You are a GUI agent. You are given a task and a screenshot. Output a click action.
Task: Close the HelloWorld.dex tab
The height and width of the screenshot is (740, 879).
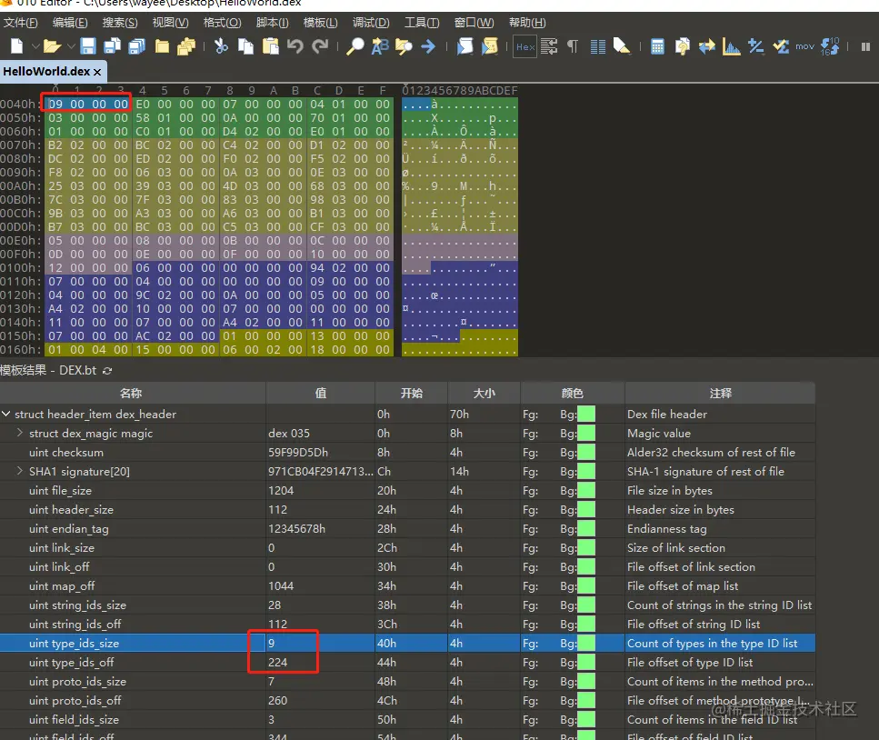(97, 73)
